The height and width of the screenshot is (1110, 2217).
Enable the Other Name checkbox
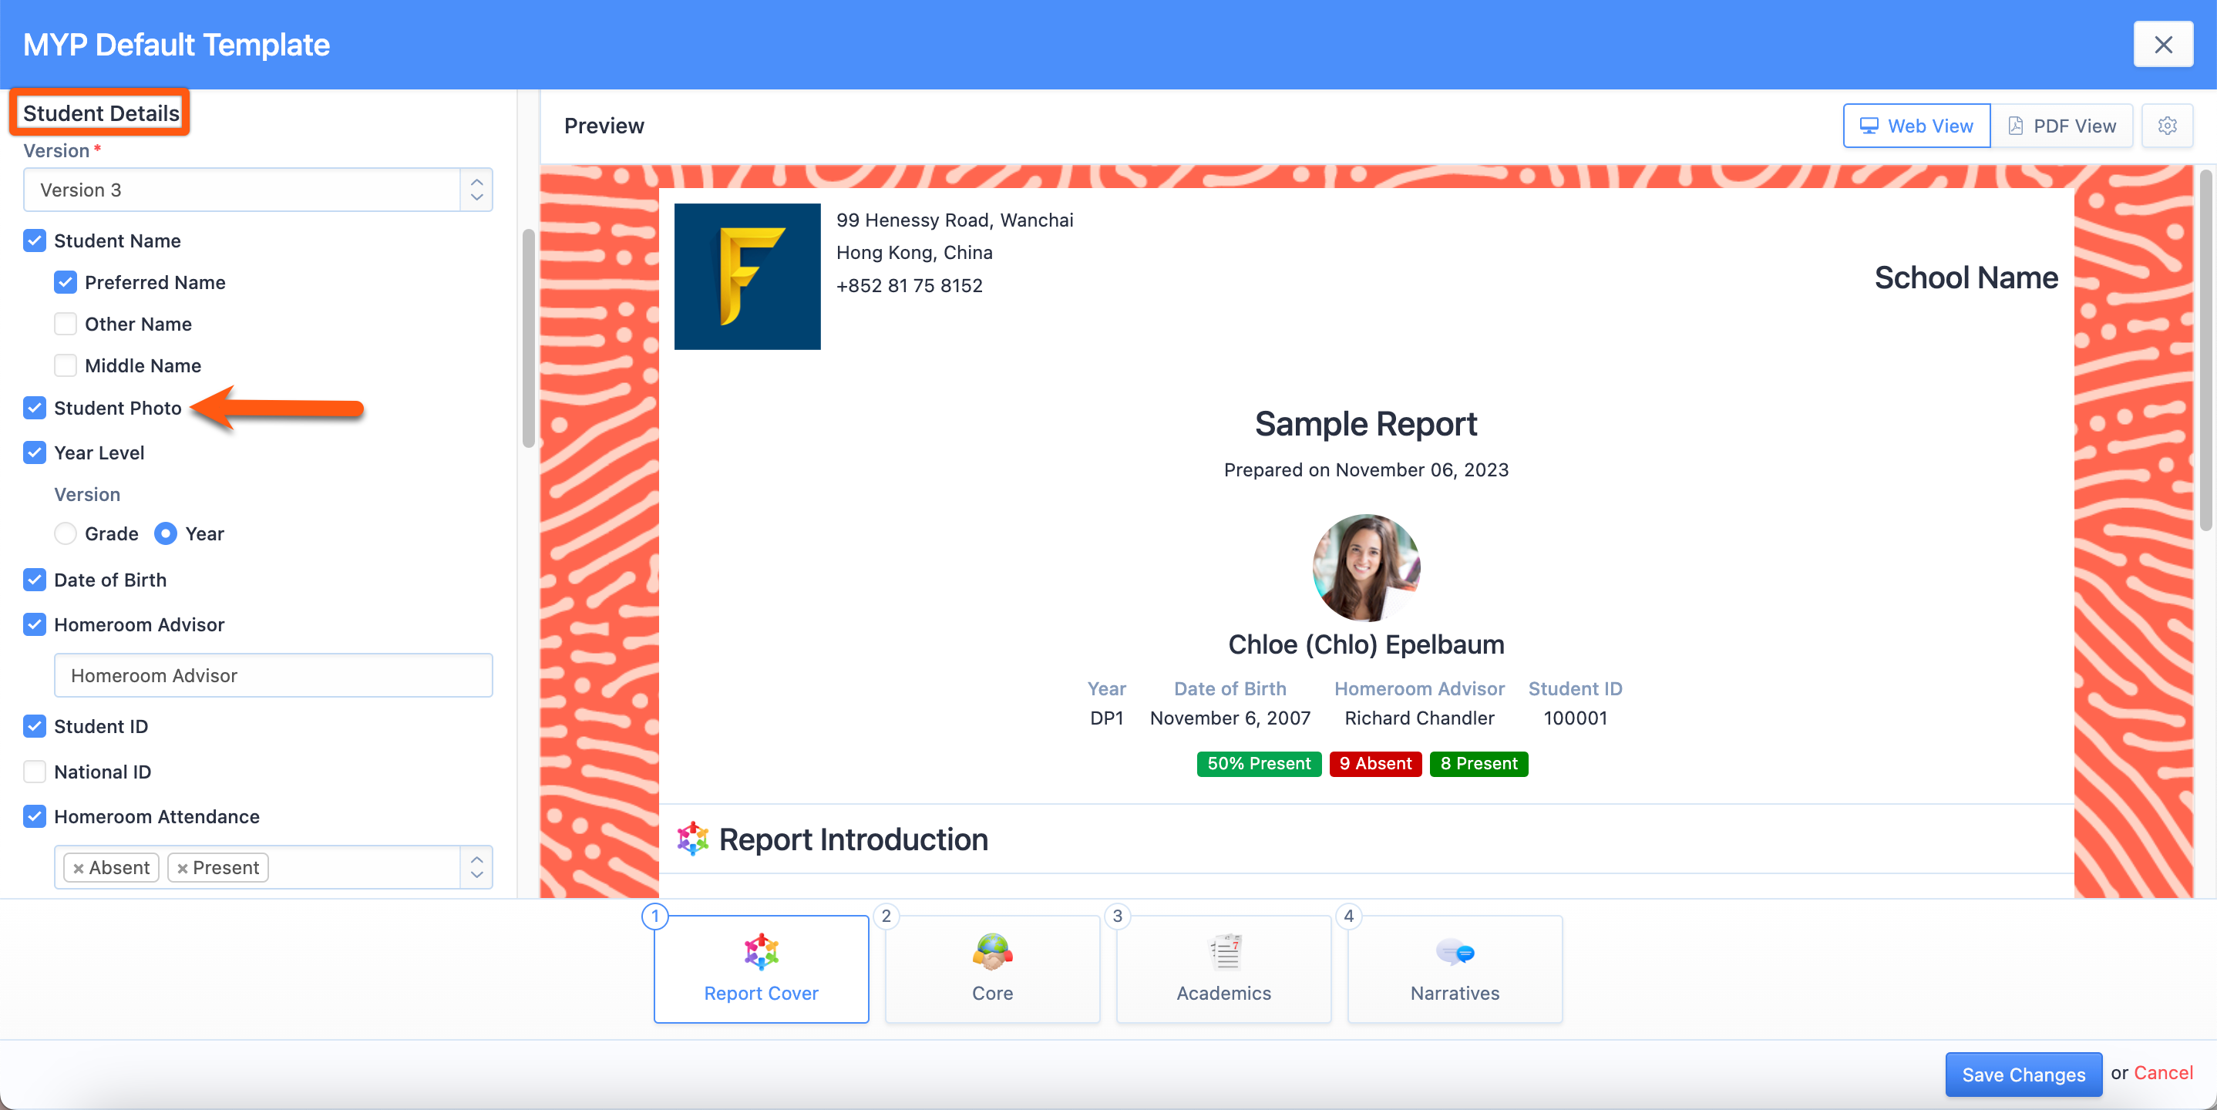[x=66, y=324]
